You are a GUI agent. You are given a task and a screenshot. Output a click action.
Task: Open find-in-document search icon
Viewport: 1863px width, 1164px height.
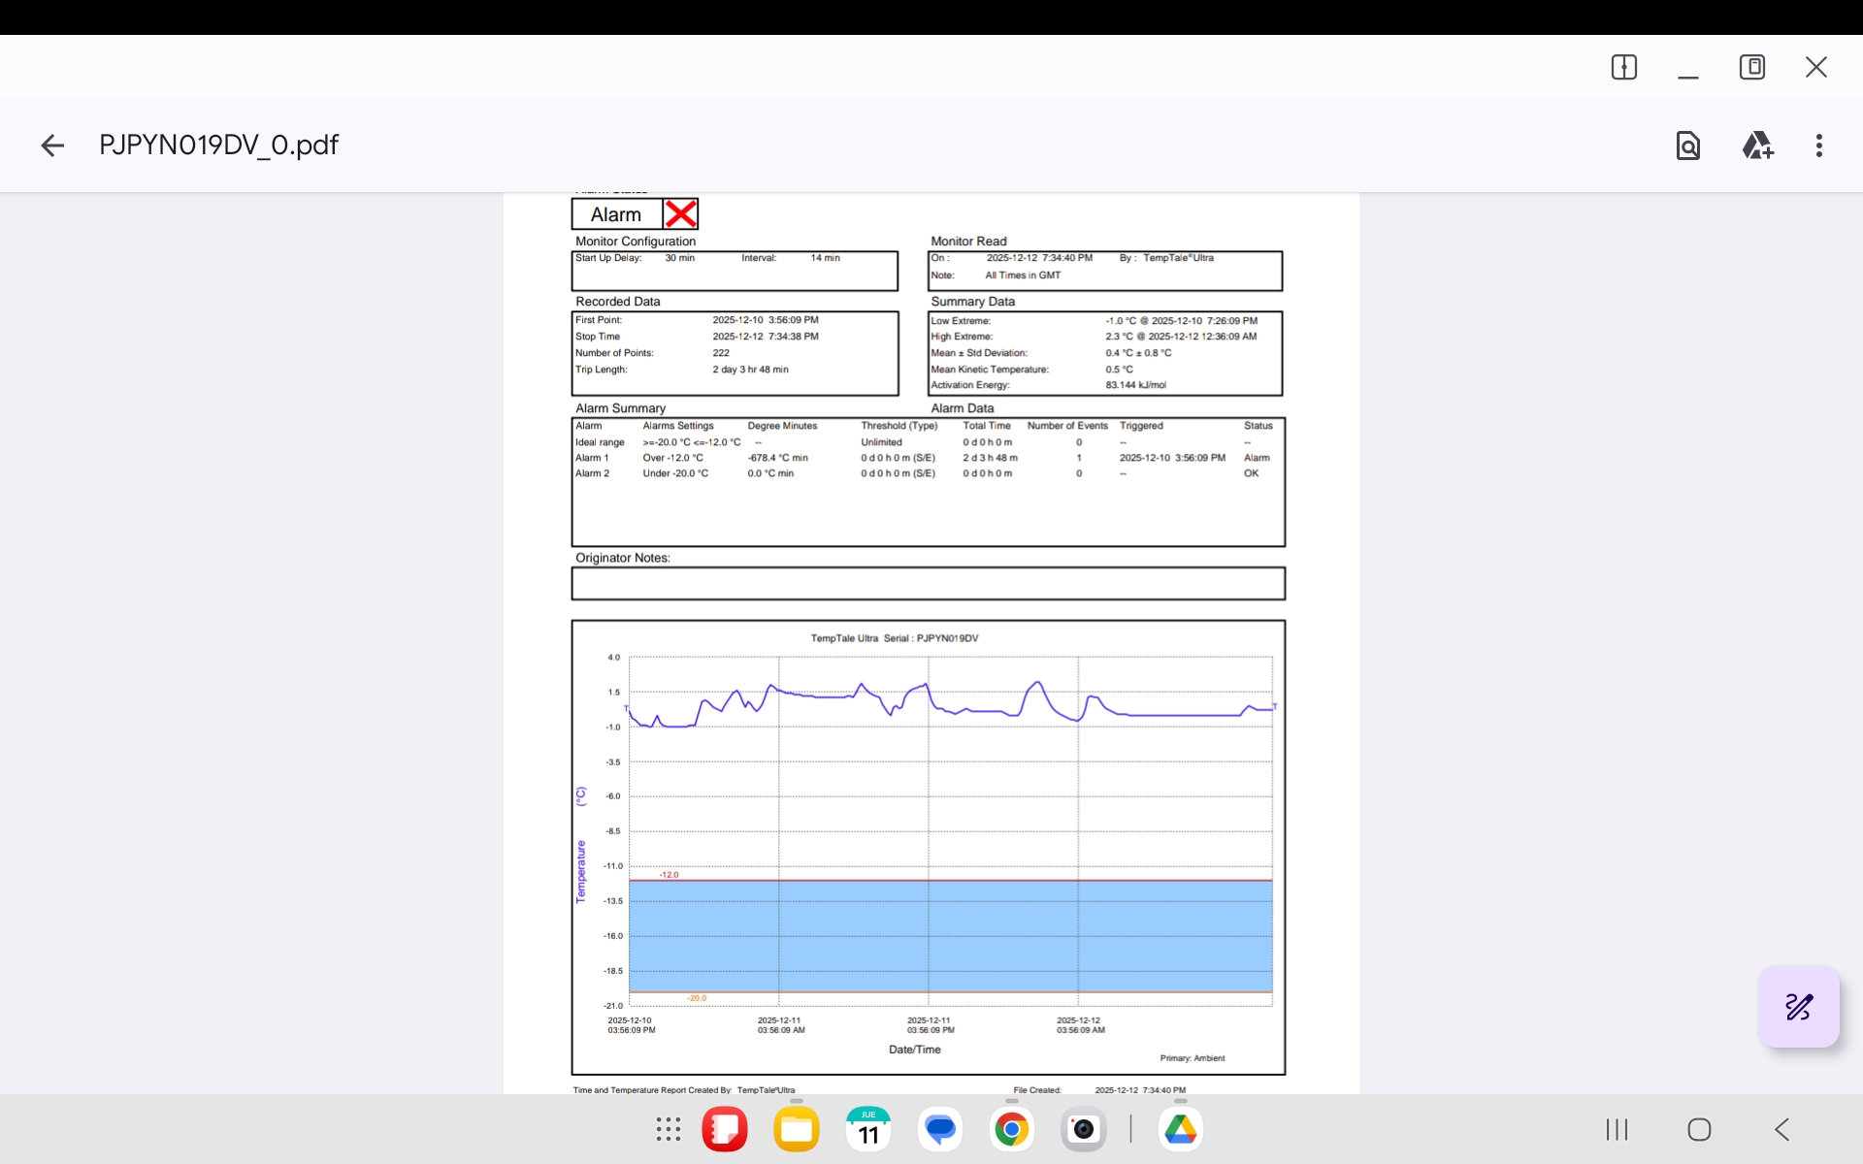[1688, 145]
